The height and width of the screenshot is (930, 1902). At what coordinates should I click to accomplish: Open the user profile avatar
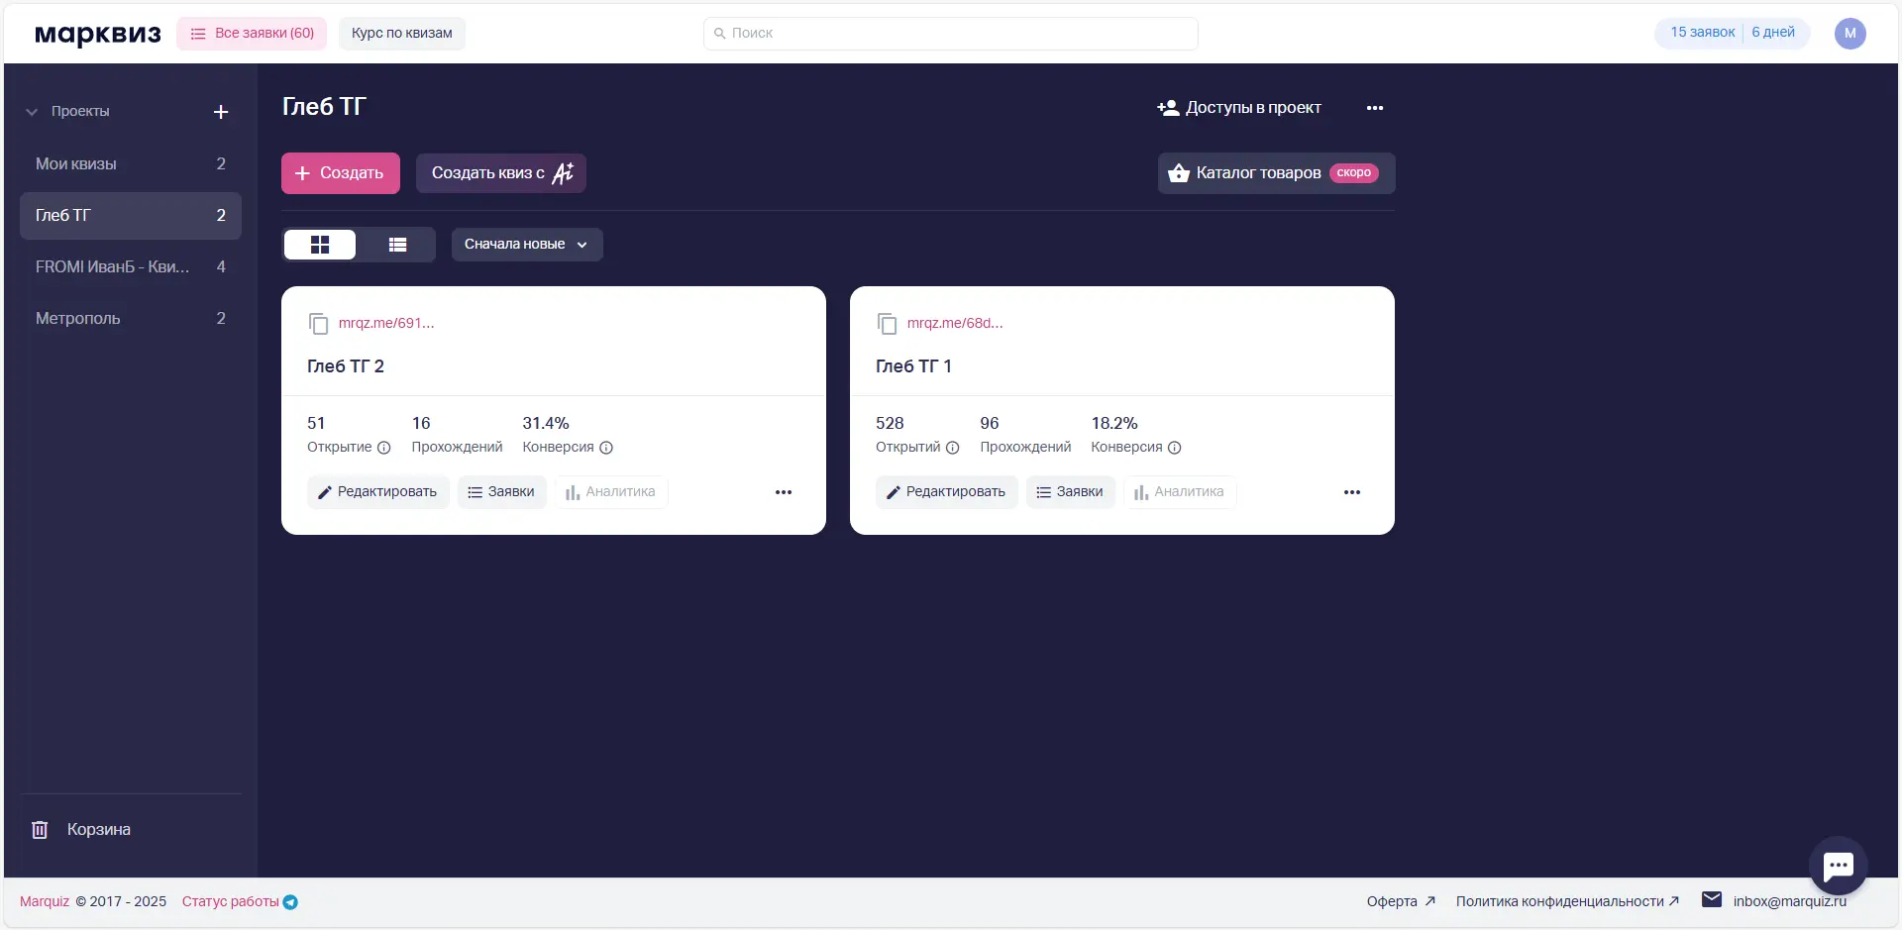1849,34
